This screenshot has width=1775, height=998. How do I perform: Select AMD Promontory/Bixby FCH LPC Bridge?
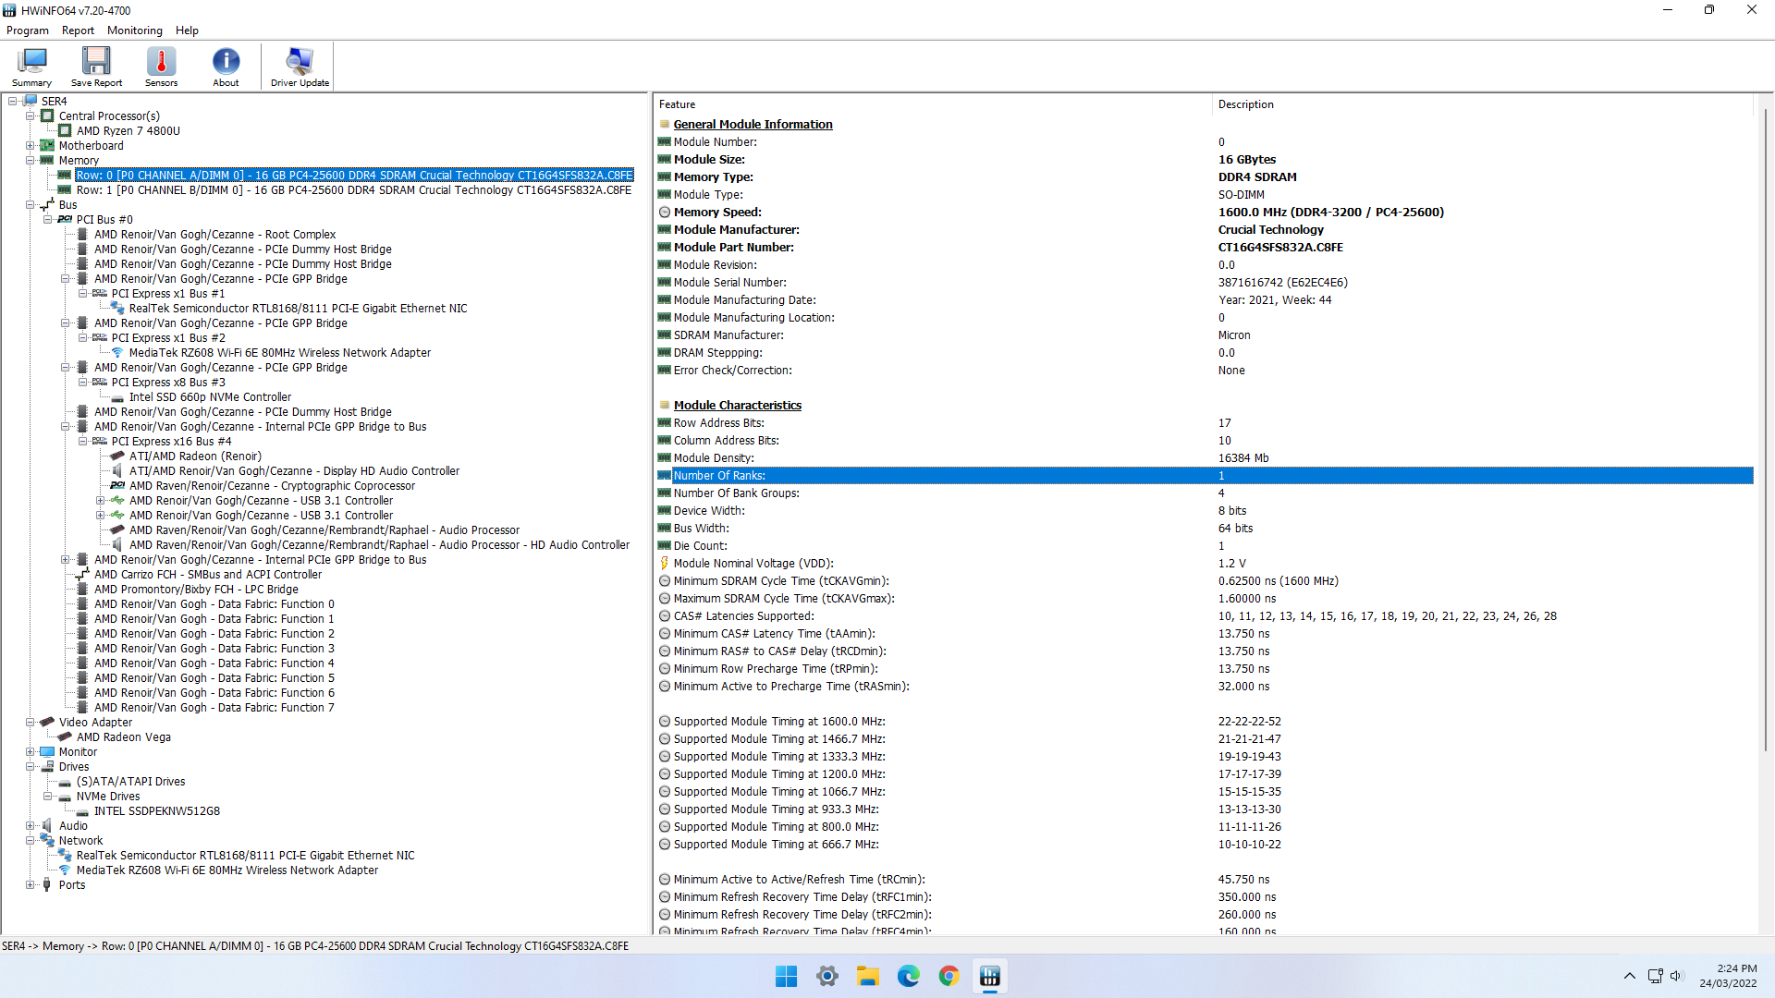196,590
